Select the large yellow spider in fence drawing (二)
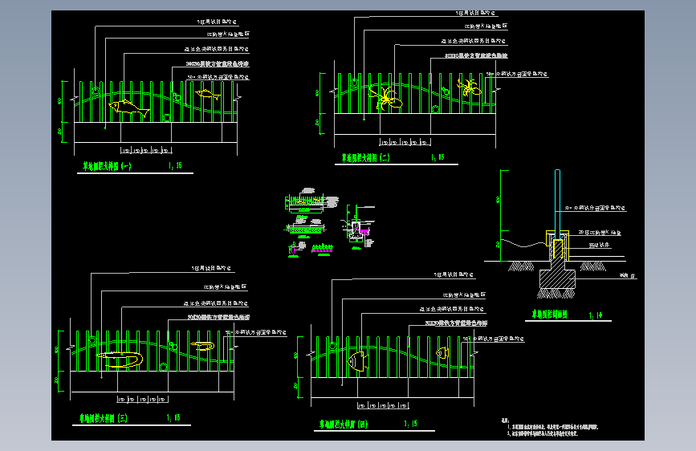Screen dimensions: 696x451 coord(385,98)
